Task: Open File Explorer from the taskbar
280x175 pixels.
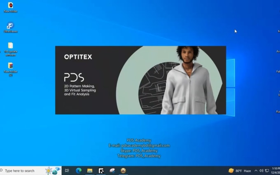Action: pos(90,171)
